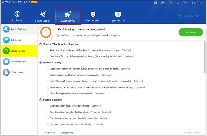
Task: Click the 'System Stability' heading
Action: pyautogui.click(x=52, y=62)
